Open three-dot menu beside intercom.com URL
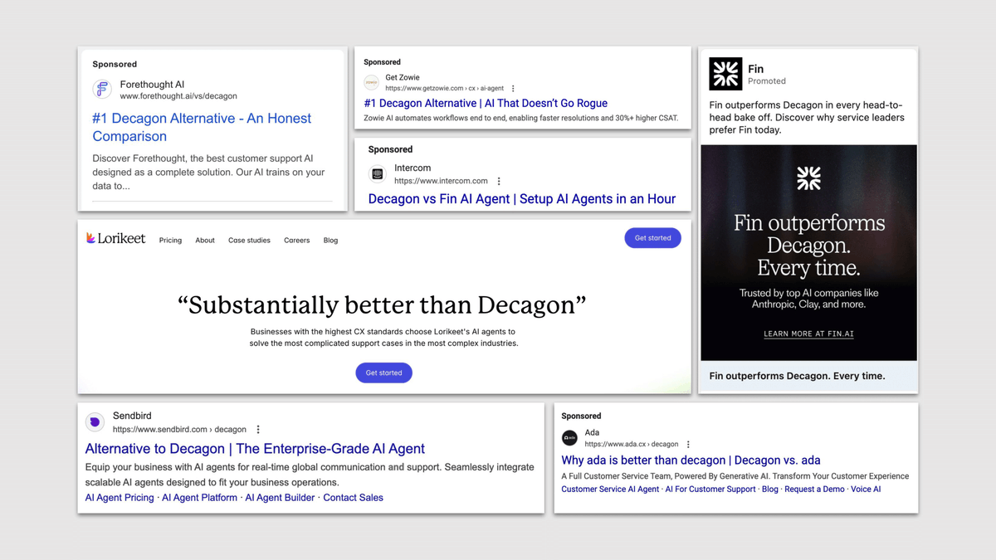996x560 pixels. 499,181
